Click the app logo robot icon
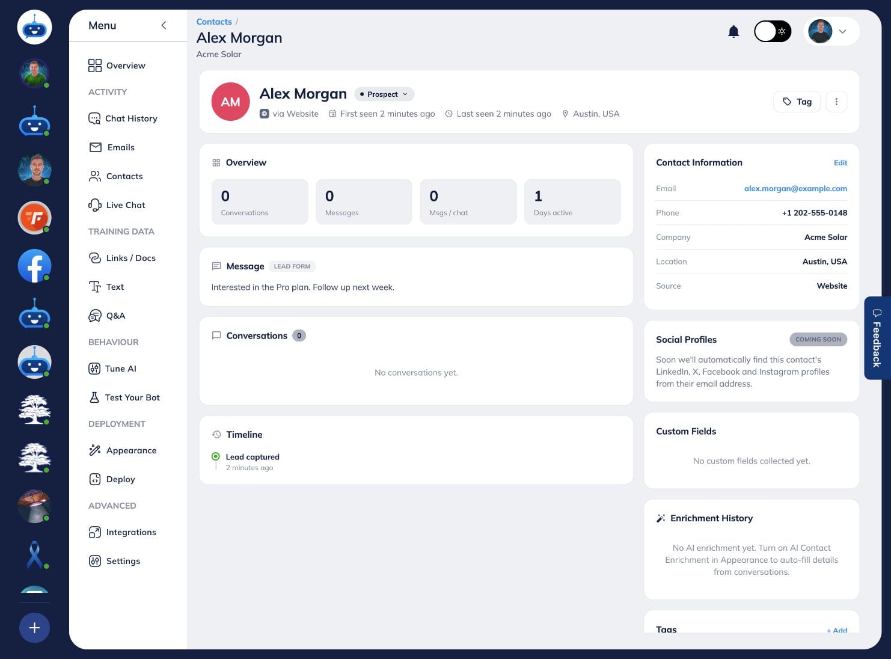This screenshot has height=659, width=891. coord(34,27)
